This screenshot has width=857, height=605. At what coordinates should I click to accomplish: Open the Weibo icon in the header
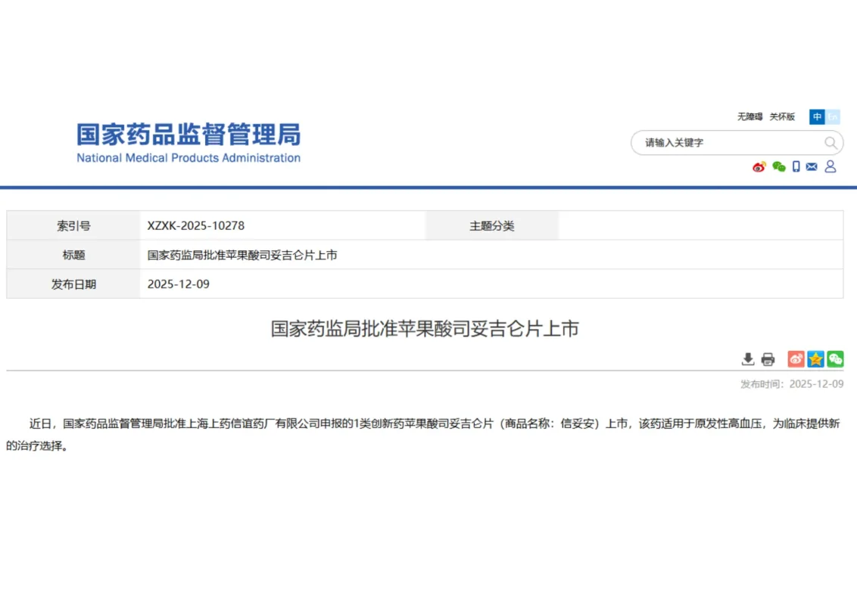pos(759,166)
